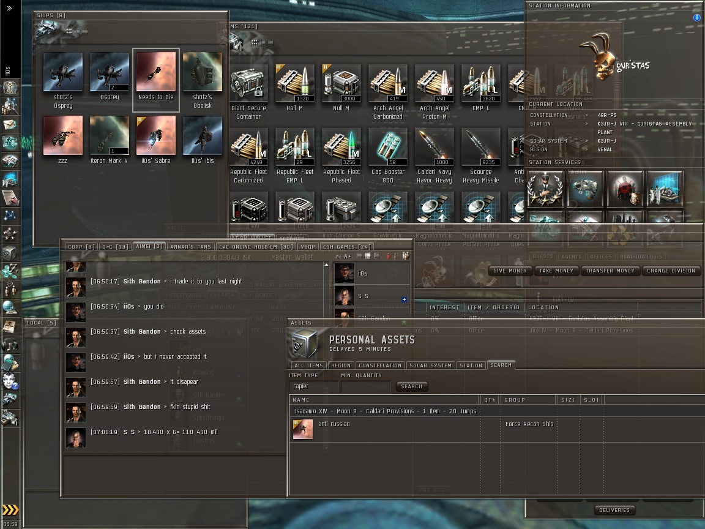
Task: Switch chat to small portrait view
Action: (368, 256)
